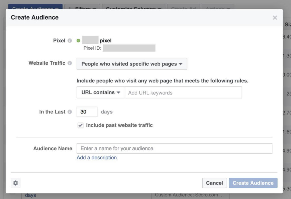This screenshot has height=199, width=291.
Task: Dismiss the modal with the X icon
Action: (275, 17)
